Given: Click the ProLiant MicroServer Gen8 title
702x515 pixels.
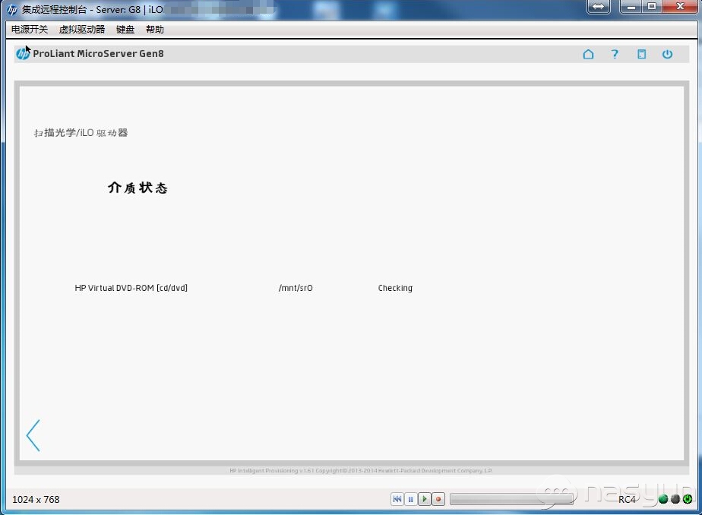Looking at the screenshot, I should coord(98,54).
